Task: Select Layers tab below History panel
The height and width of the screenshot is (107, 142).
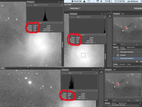Action: point(116,64)
